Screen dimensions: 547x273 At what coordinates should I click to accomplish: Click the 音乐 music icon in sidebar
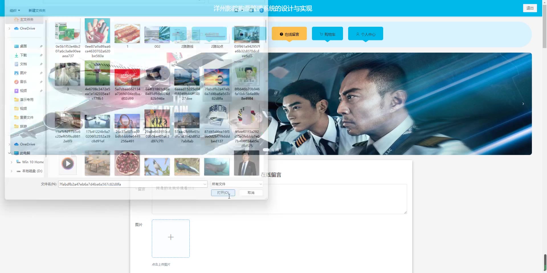pos(16,82)
